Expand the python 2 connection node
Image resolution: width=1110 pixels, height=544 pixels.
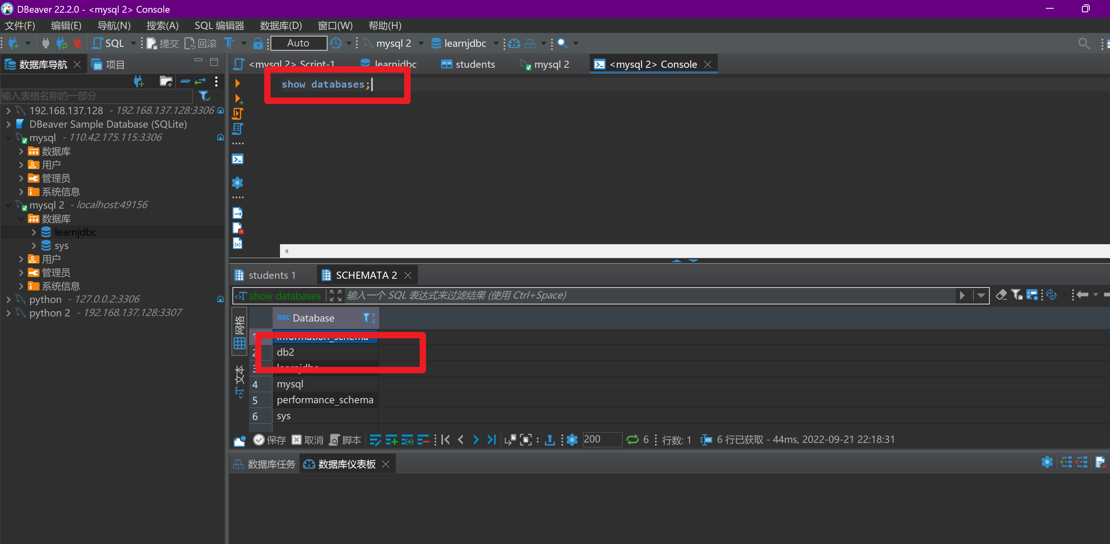8,313
